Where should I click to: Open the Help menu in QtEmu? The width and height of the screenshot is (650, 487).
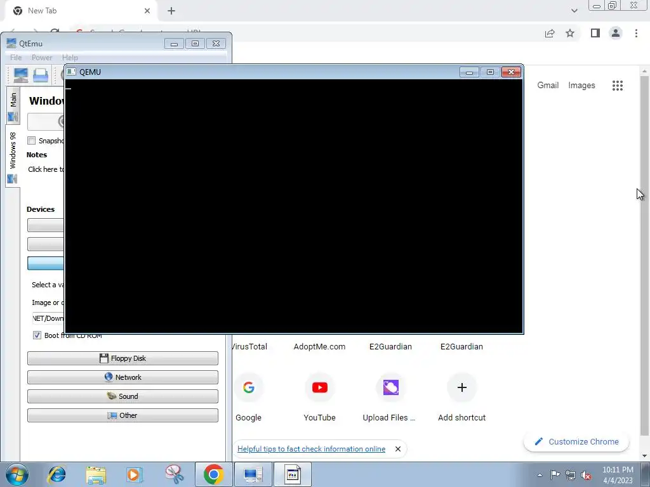coord(70,58)
